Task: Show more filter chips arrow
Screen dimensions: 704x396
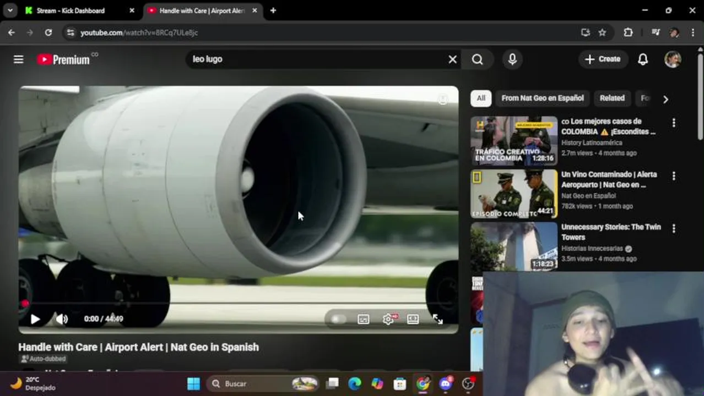Action: [x=665, y=99]
